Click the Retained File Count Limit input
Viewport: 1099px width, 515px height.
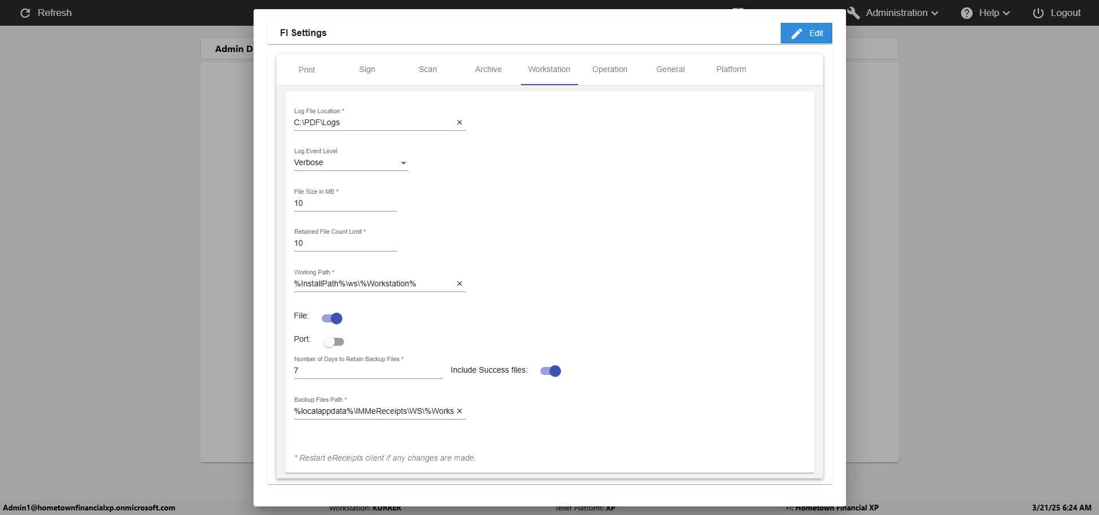pyautogui.click(x=346, y=243)
